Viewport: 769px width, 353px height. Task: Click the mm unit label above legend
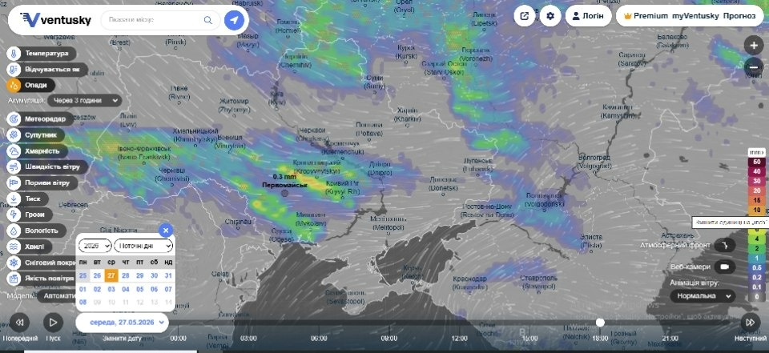point(755,151)
